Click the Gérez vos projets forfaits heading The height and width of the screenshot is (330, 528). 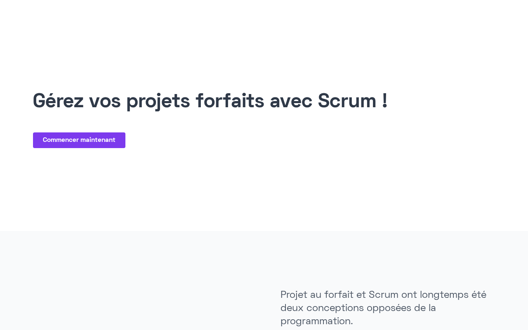[210, 101]
